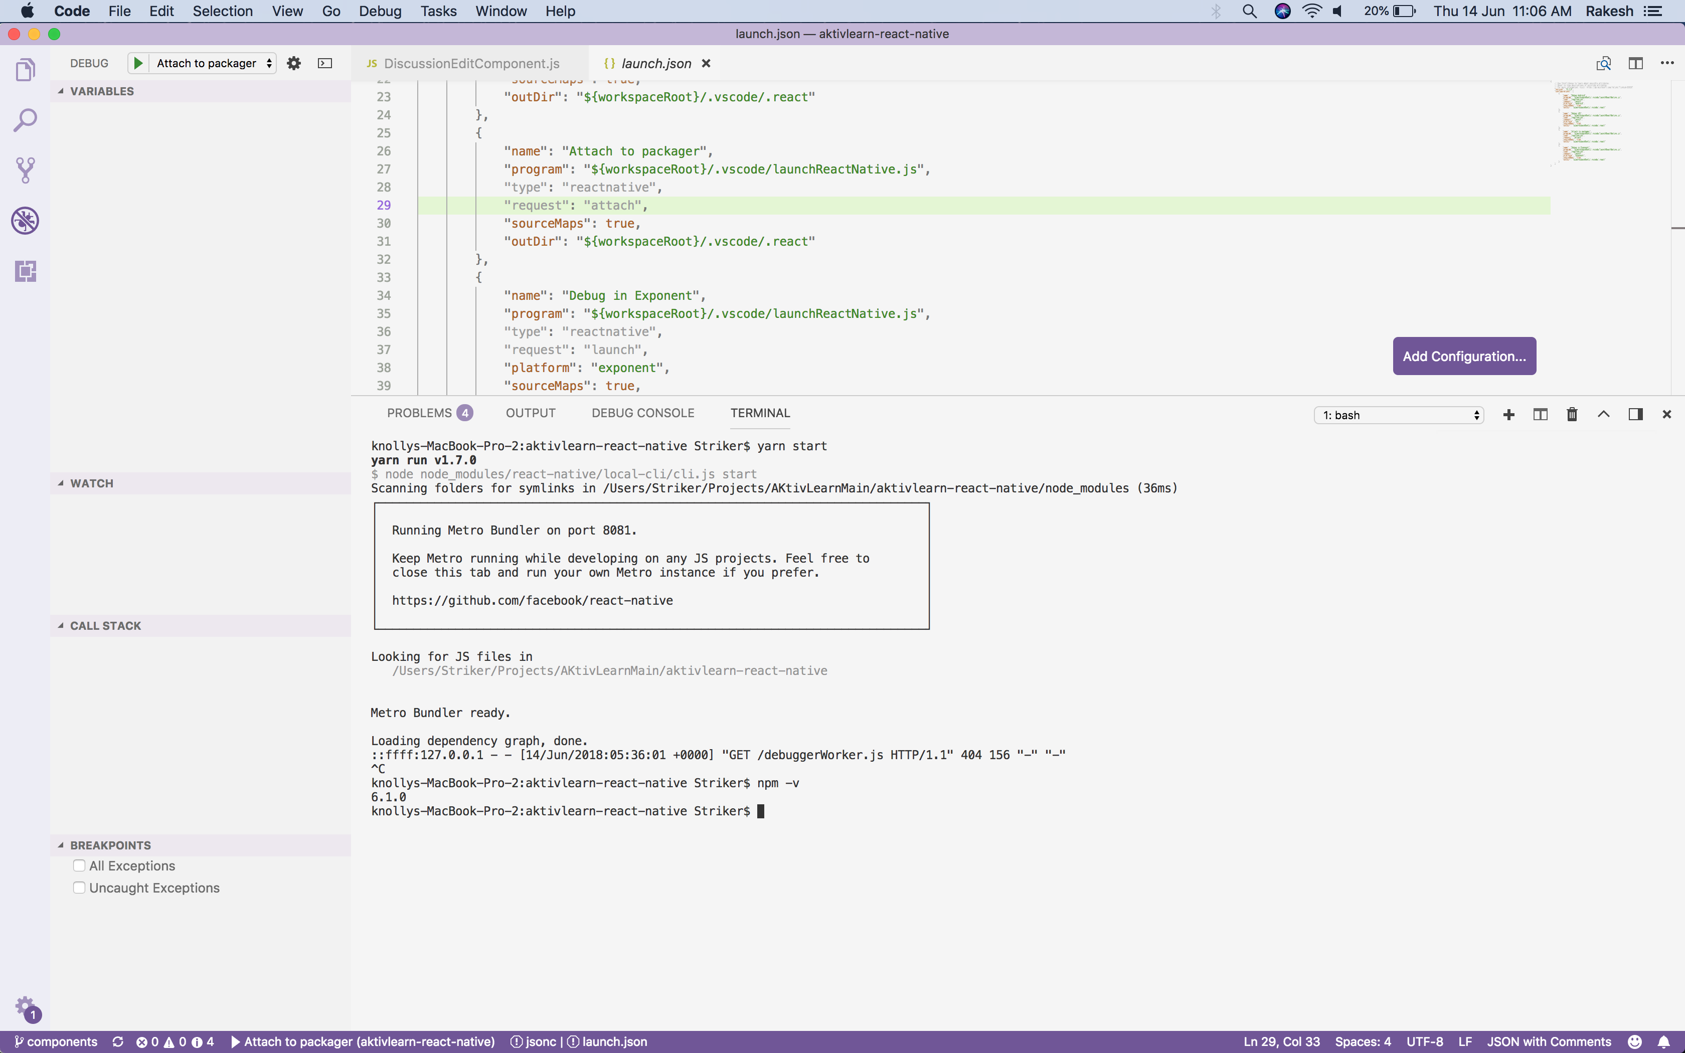
Task: Check the All Exceptions breakpoint
Action: tap(79, 865)
